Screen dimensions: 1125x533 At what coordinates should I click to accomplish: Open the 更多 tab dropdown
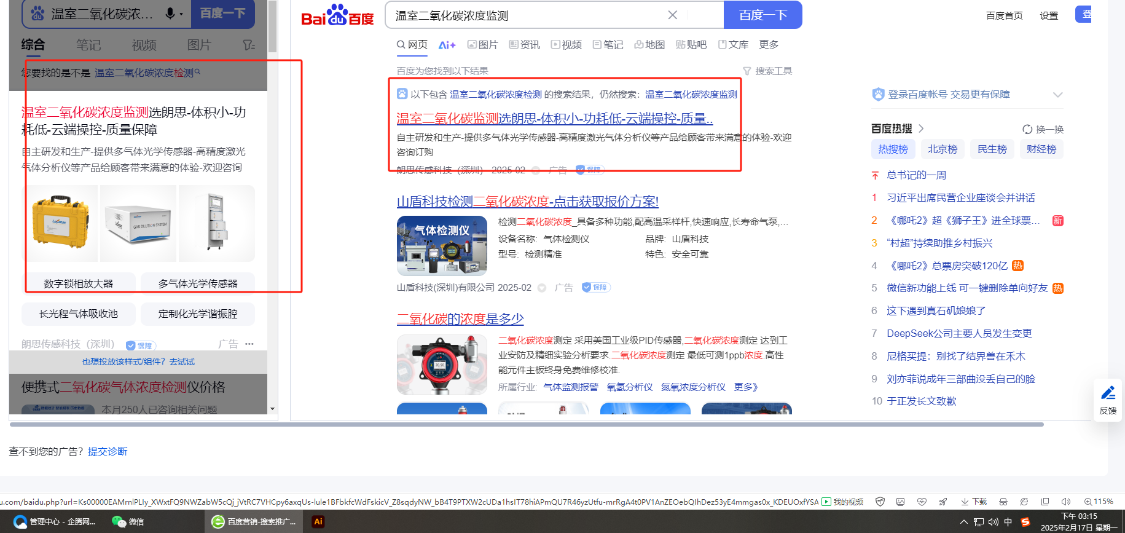pos(769,45)
